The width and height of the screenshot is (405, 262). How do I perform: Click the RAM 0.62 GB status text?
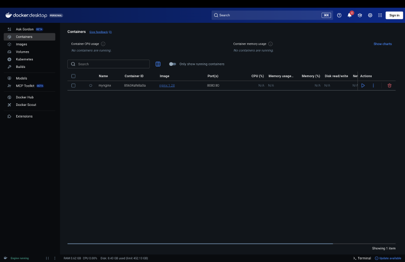pyautogui.click(x=72, y=258)
